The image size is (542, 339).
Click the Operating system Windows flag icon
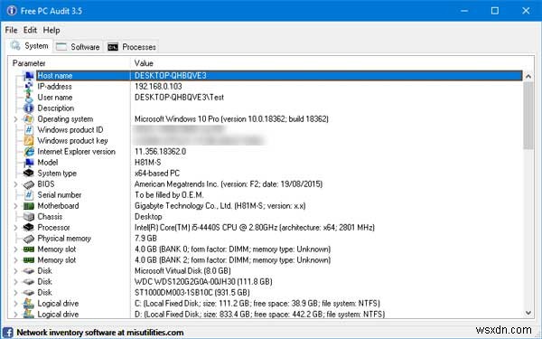point(29,119)
